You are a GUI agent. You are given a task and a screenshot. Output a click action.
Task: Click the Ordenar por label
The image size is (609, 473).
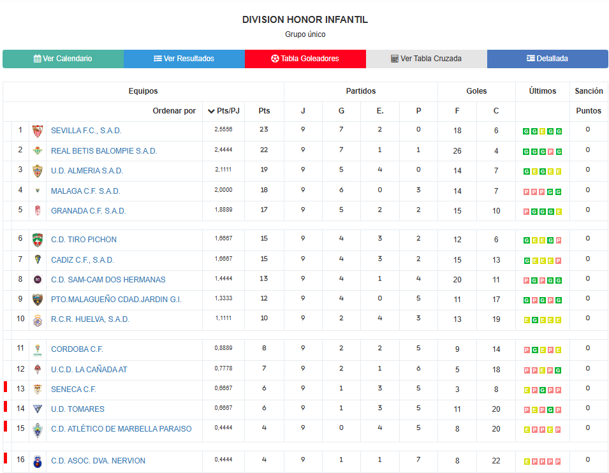(x=174, y=111)
